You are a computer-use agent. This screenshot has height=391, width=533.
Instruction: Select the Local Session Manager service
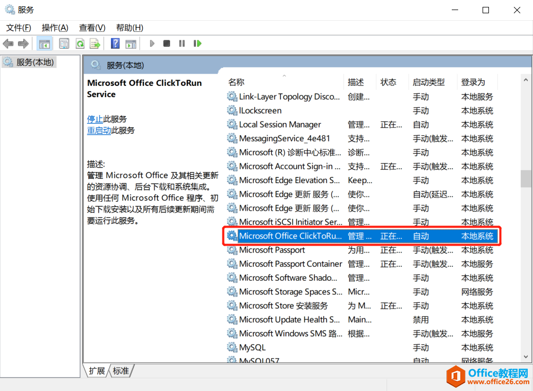click(361, 125)
